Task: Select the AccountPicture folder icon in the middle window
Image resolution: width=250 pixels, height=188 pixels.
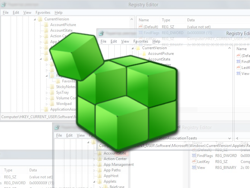Action: pos(144,54)
